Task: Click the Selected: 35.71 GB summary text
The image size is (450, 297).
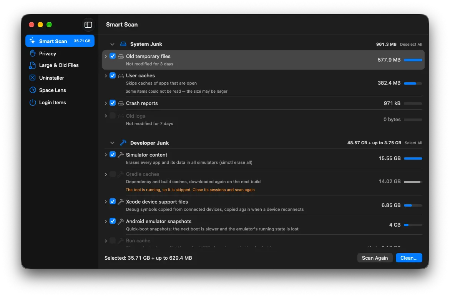Action: point(148,258)
